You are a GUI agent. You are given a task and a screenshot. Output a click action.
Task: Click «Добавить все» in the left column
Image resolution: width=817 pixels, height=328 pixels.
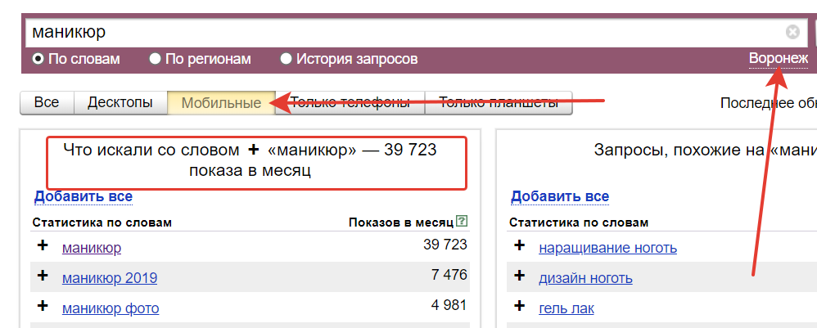(x=84, y=197)
